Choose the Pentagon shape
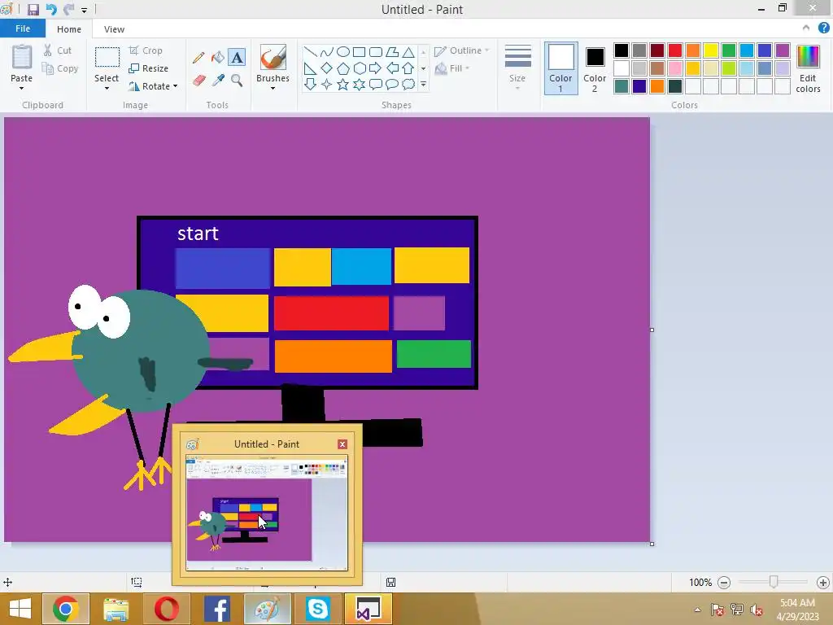Viewport: 833px width, 625px height. point(343,68)
